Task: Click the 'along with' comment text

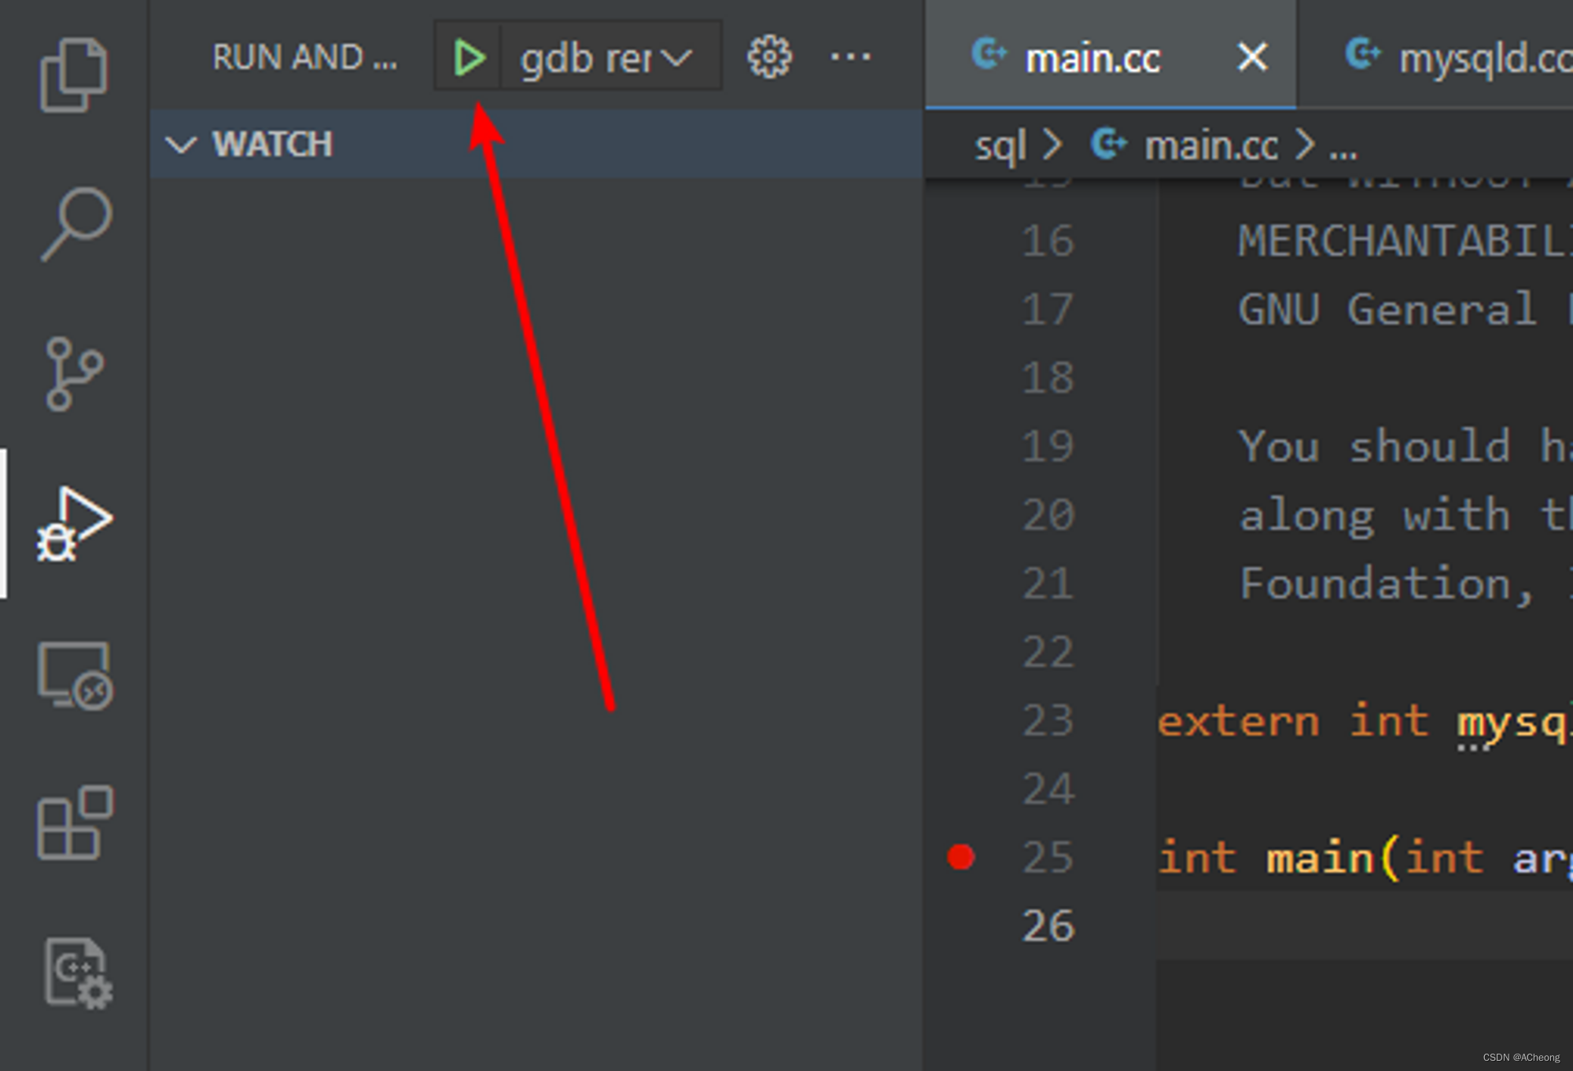Action: click(x=1375, y=516)
